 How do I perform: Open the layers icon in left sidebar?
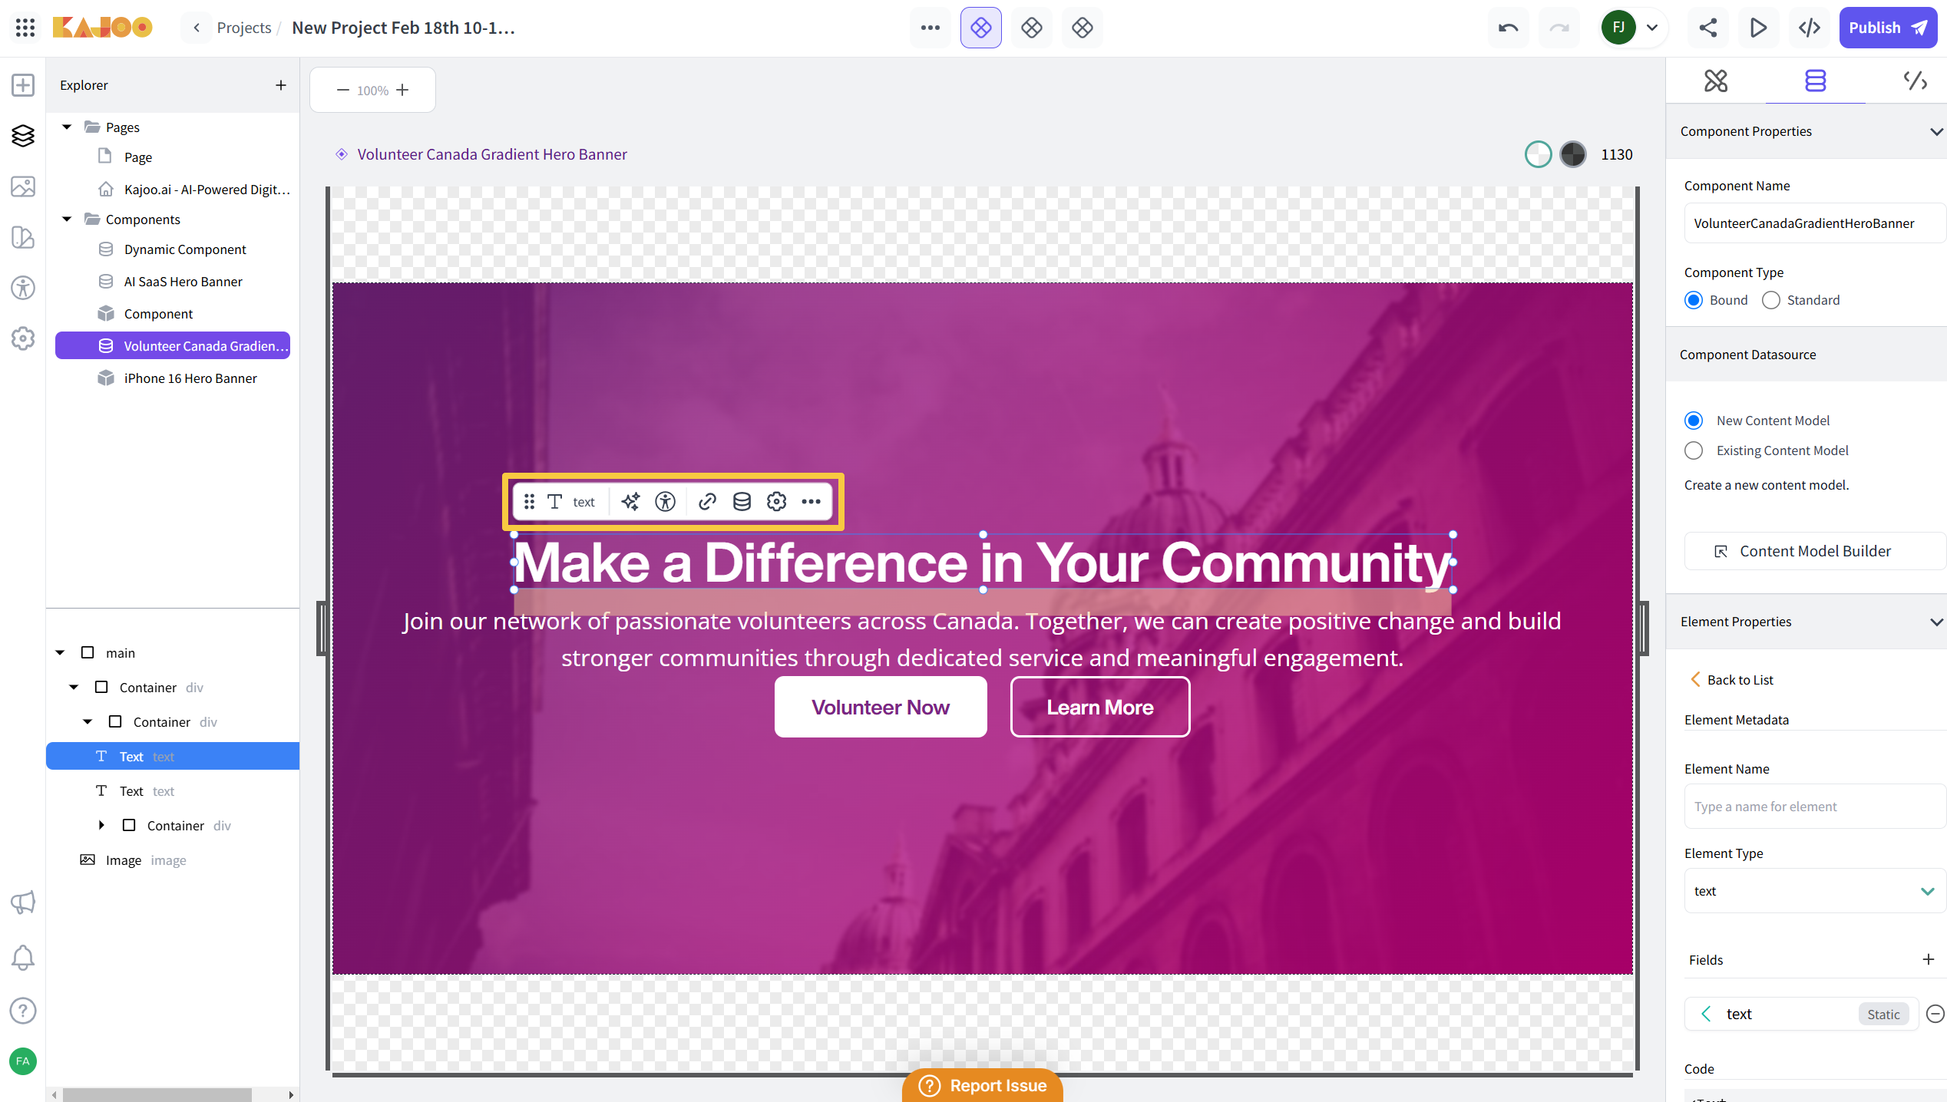[23, 136]
